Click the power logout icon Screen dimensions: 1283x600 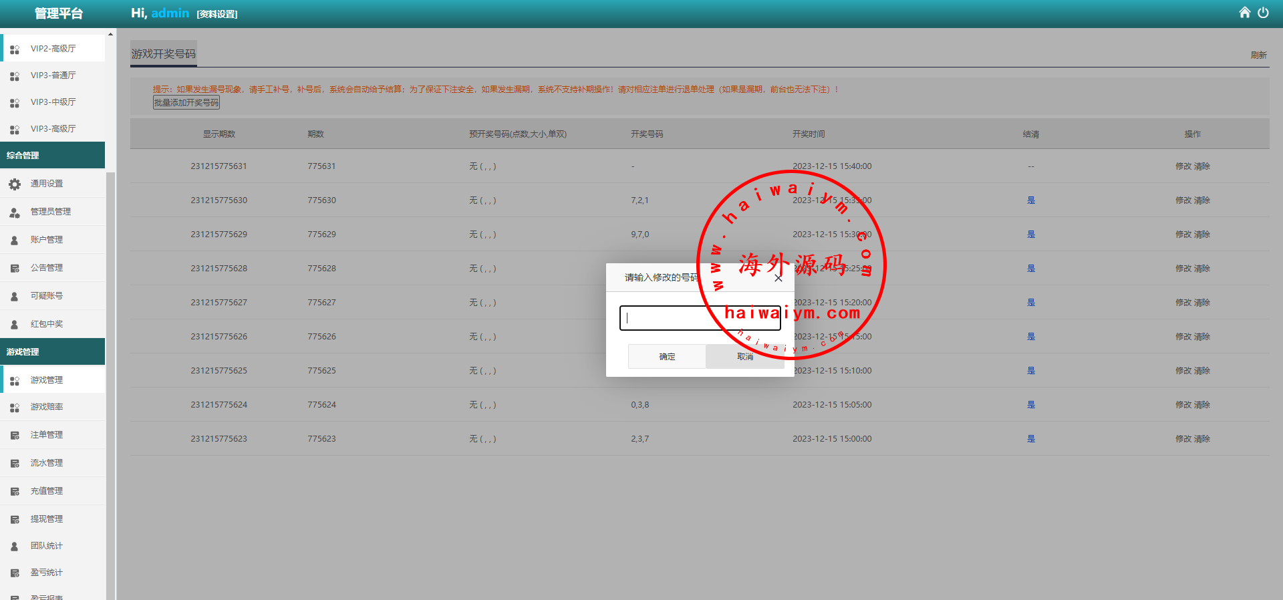pos(1263,13)
